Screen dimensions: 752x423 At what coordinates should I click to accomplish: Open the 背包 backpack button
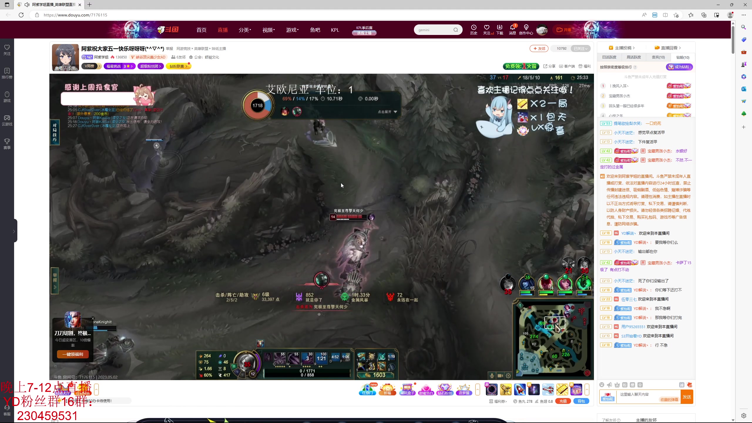(x=581, y=401)
